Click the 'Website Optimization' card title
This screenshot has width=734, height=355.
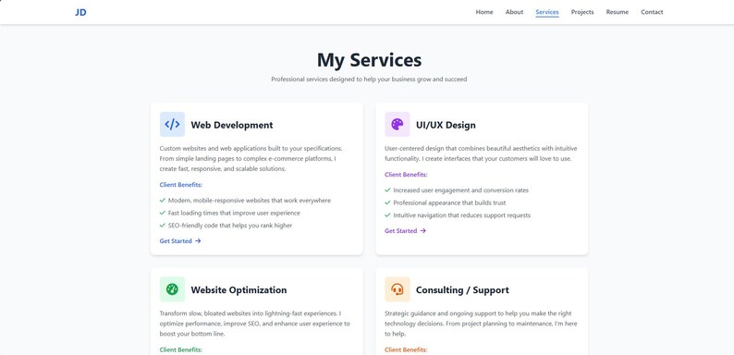pos(239,290)
